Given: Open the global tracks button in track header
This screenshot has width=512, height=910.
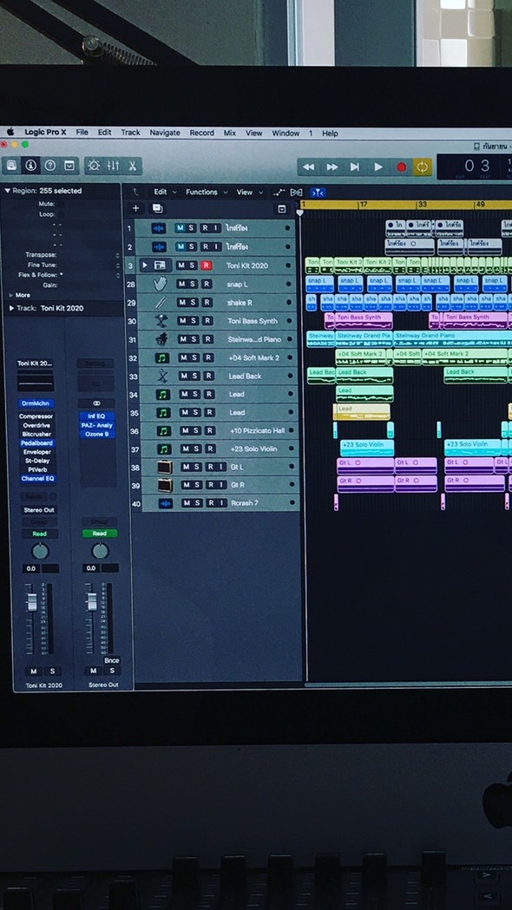Looking at the screenshot, I should point(281,209).
